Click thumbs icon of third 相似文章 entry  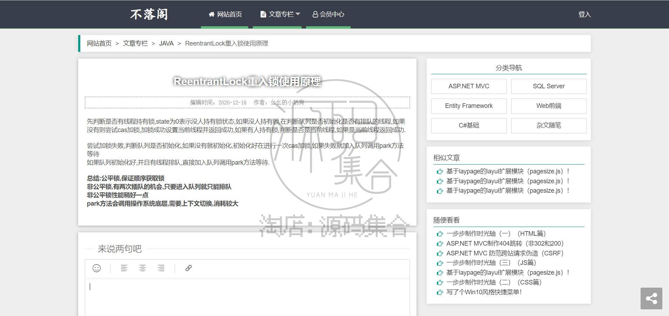(440, 191)
